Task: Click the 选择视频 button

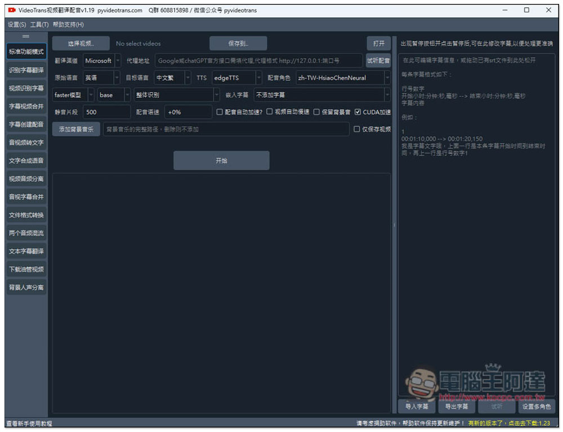Action: (81, 43)
